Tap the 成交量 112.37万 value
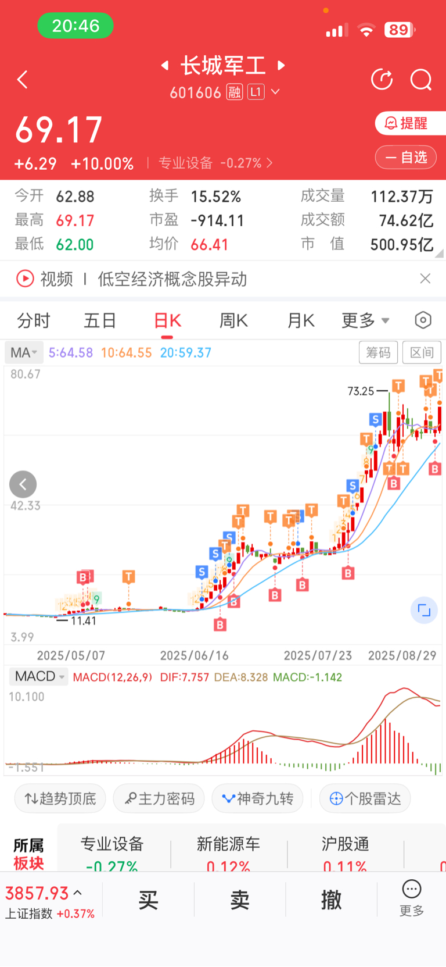Viewport: 446px width, 967px height. pos(402,197)
